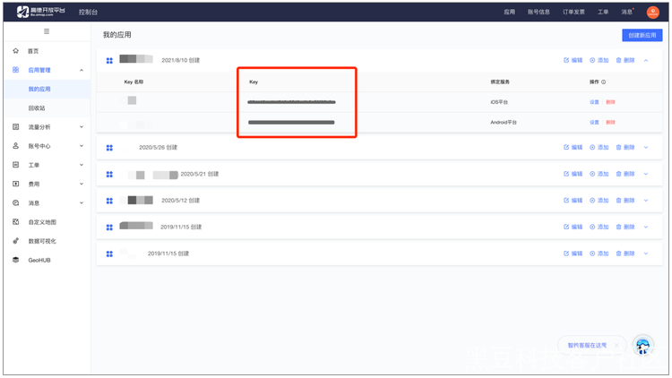Viewport: 672px width, 378px height.
Task: Expand the 工单 sidebar section
Action: click(82, 165)
